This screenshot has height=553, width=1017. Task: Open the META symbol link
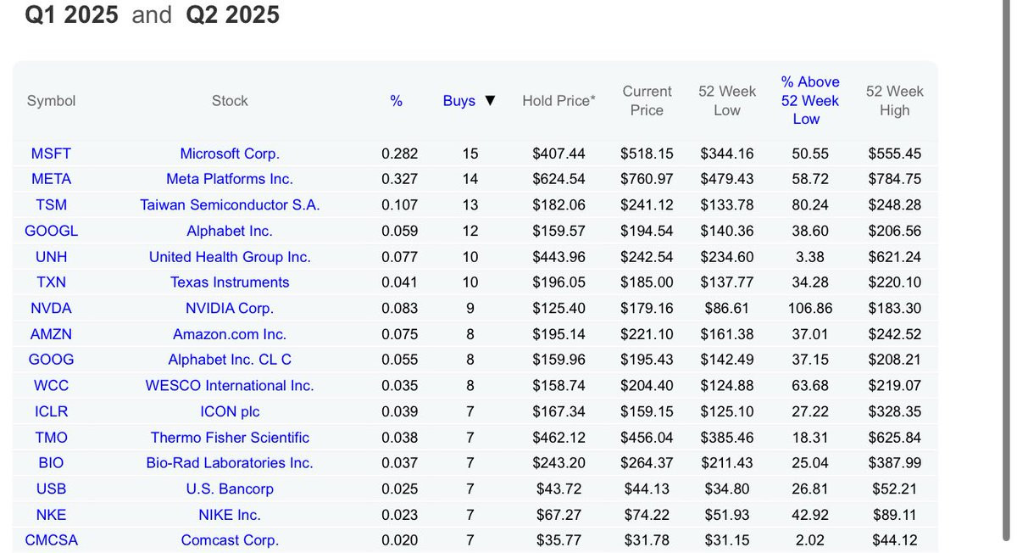pyautogui.click(x=51, y=179)
